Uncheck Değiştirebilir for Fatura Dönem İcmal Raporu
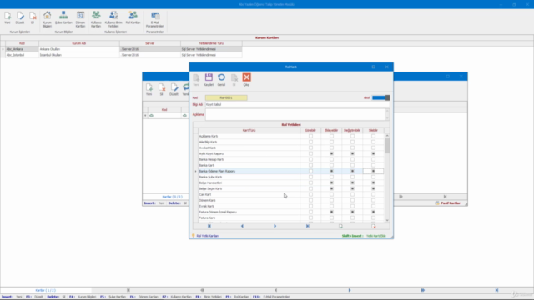534x300 pixels. [352, 212]
